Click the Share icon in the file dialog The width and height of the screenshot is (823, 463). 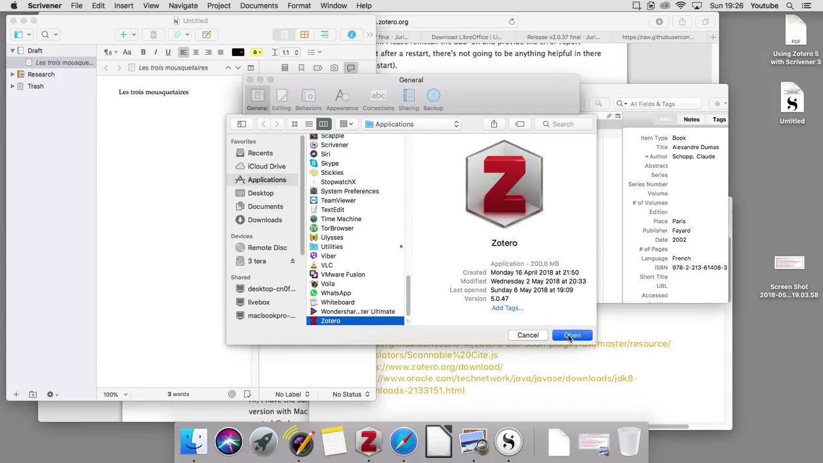(494, 124)
